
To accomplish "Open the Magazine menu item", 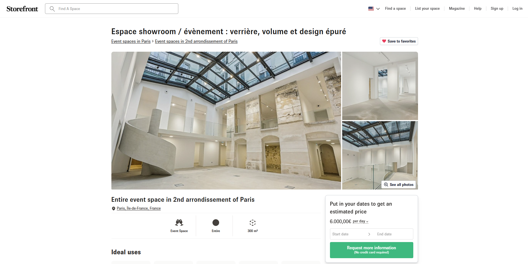I will (457, 9).
